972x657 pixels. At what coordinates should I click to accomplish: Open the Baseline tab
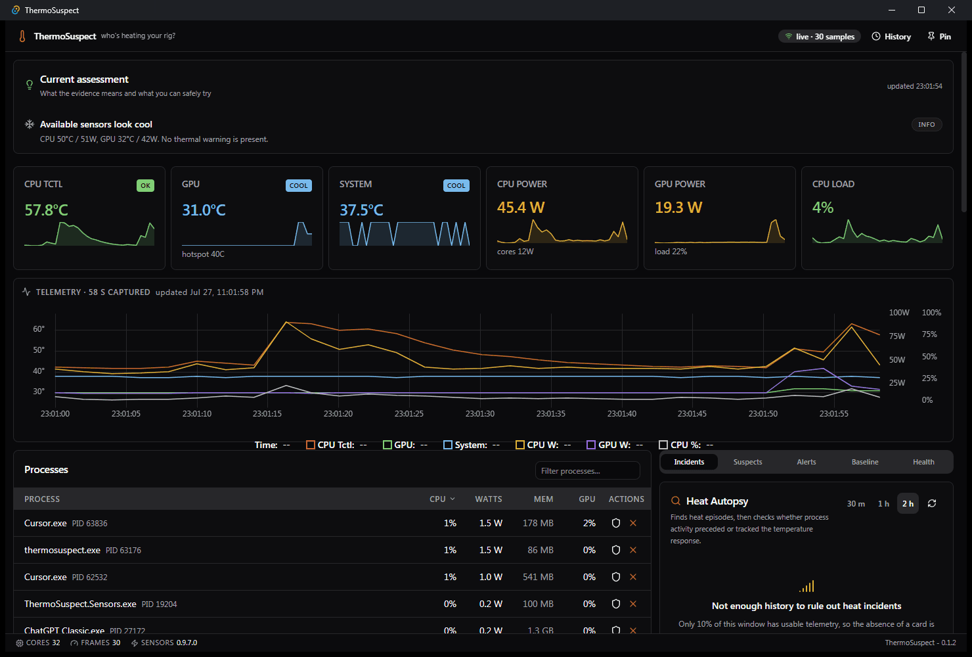tap(865, 462)
